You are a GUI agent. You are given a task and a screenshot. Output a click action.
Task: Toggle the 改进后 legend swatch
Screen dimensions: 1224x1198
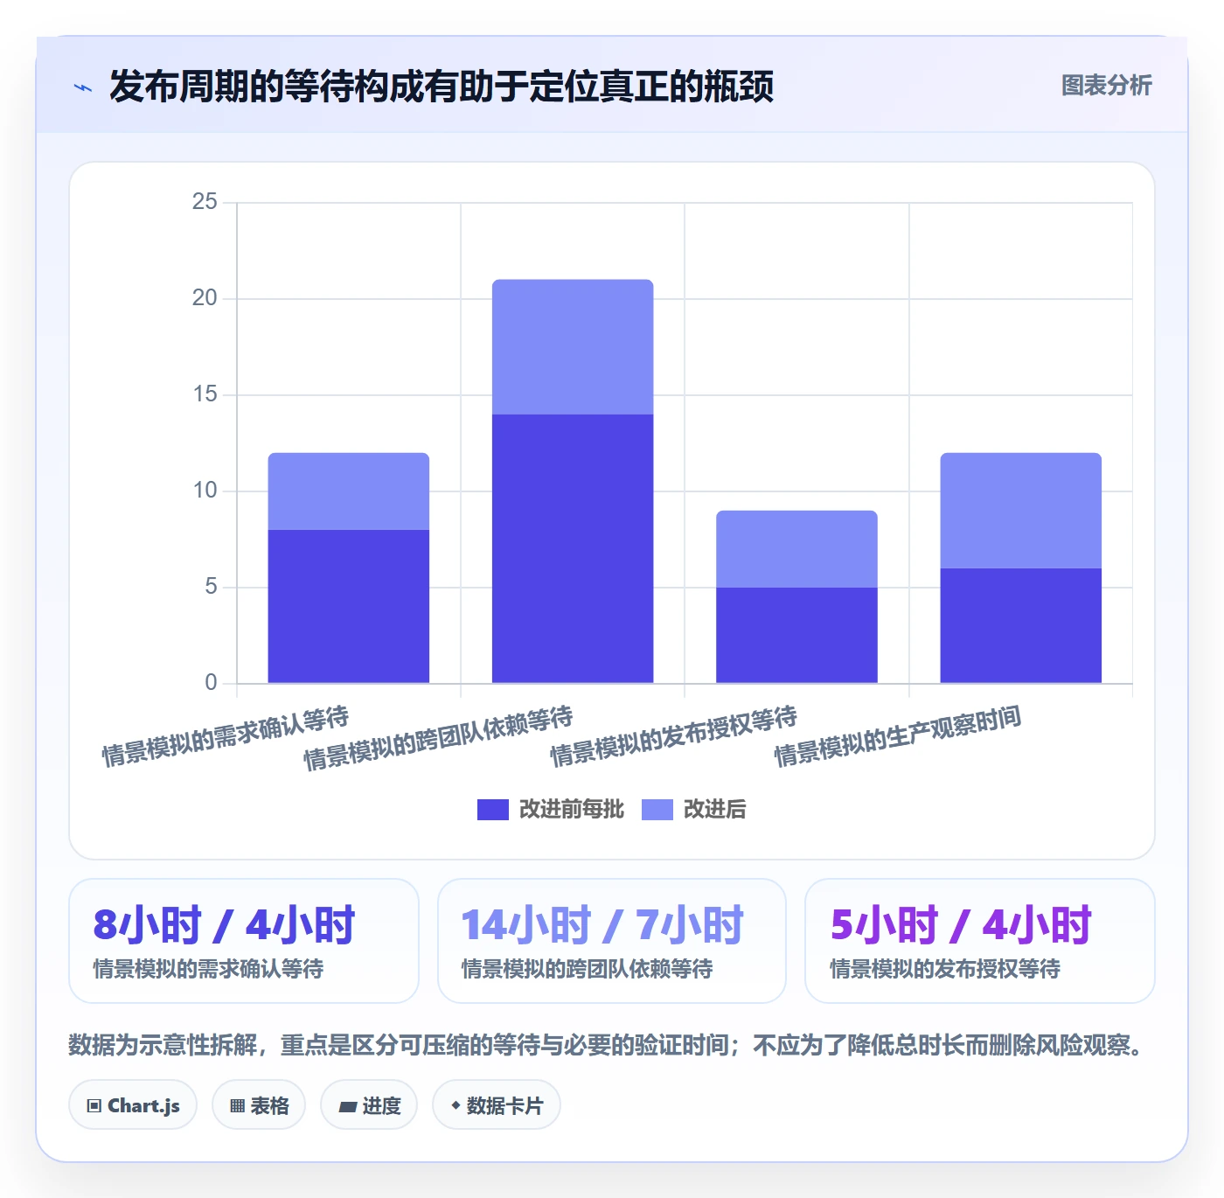(657, 810)
